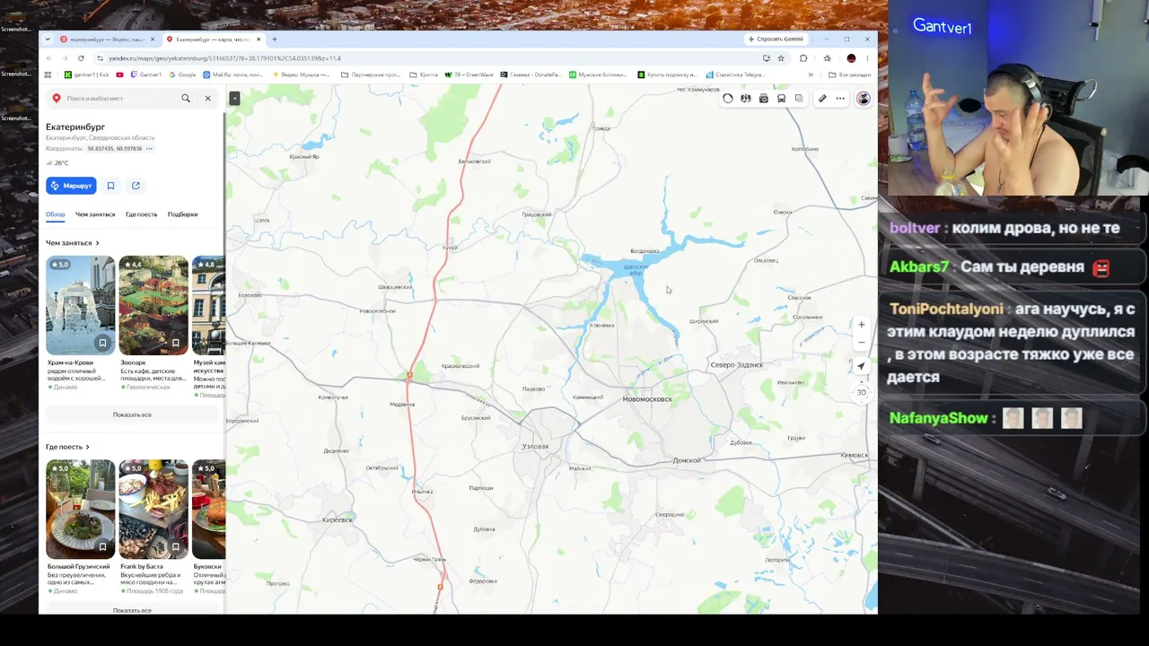Open the coordinates more-options dots
This screenshot has height=646, width=1149.
tap(149, 148)
